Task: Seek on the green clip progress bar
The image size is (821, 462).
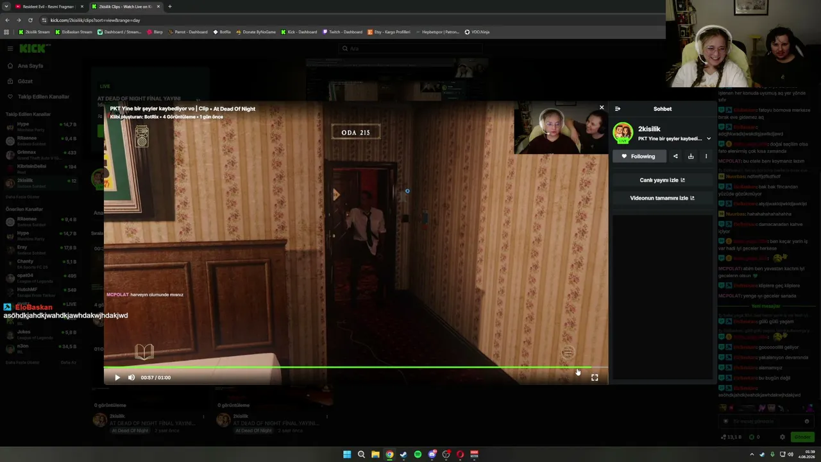Action: point(356,368)
